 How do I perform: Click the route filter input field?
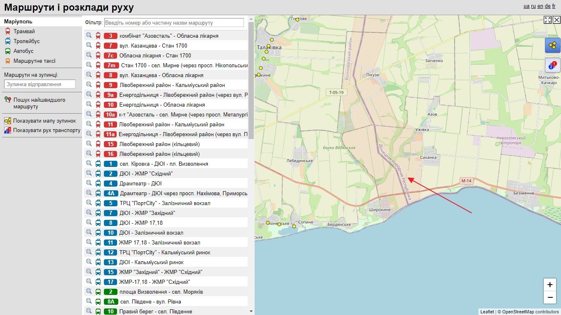[174, 23]
